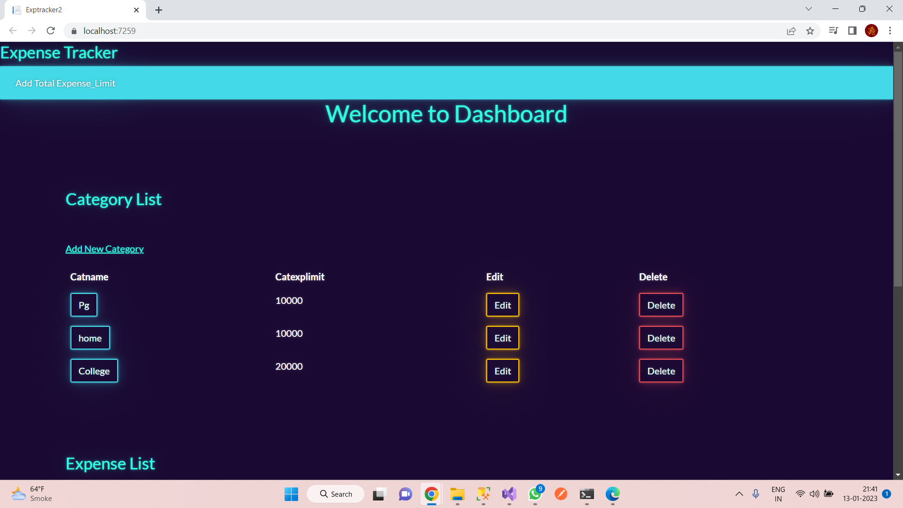Open WhatsApp from the taskbar
Image resolution: width=903 pixels, height=508 pixels.
tap(535, 495)
